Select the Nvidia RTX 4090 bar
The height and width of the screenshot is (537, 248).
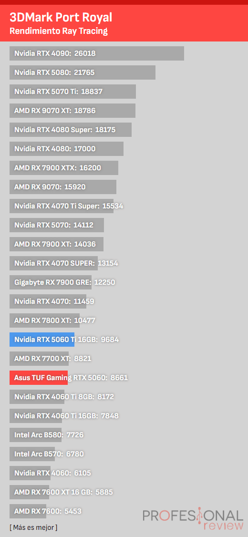pyautogui.click(x=97, y=53)
